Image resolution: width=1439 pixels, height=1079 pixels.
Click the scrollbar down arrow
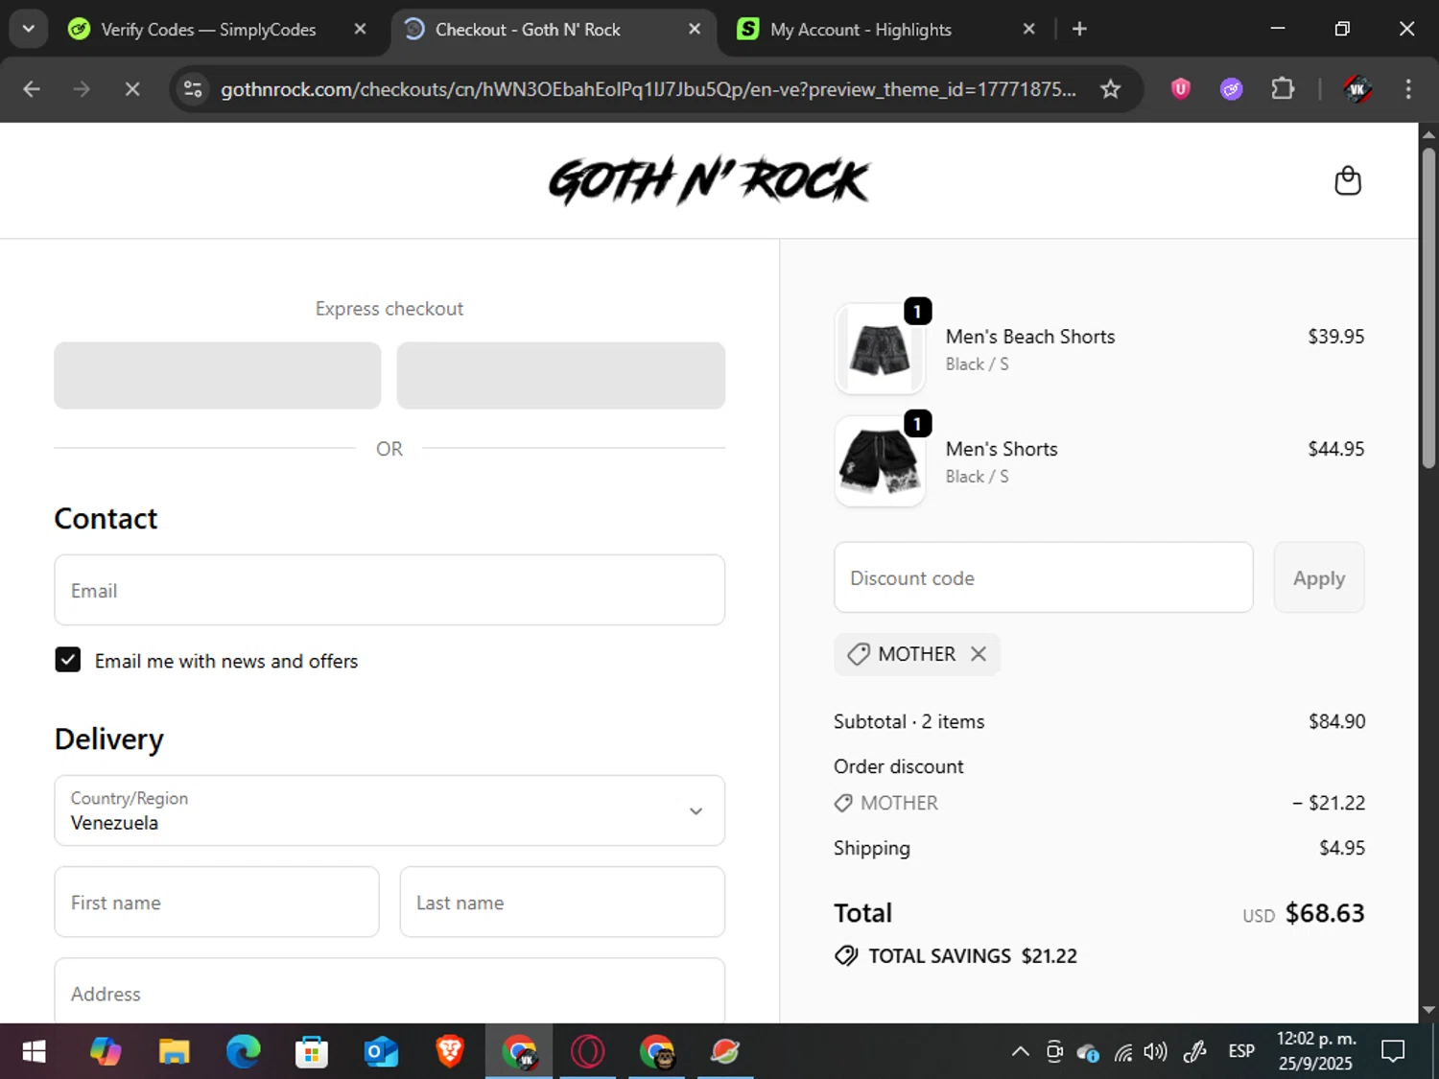click(x=1428, y=1010)
